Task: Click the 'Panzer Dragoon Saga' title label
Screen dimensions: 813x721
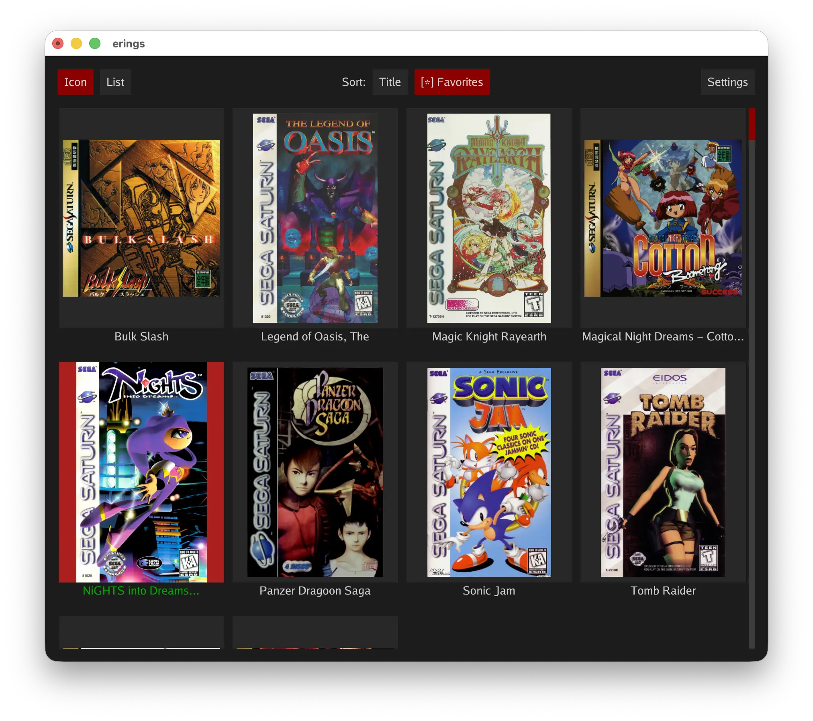Action: (x=315, y=591)
